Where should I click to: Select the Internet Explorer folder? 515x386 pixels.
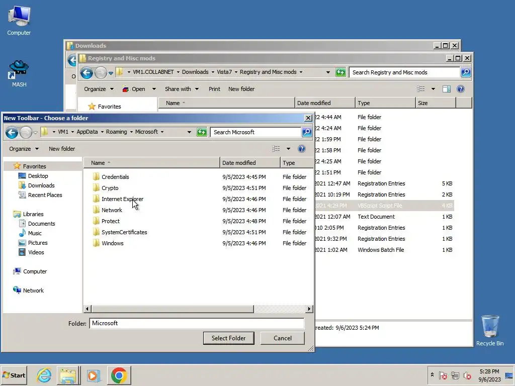click(123, 199)
